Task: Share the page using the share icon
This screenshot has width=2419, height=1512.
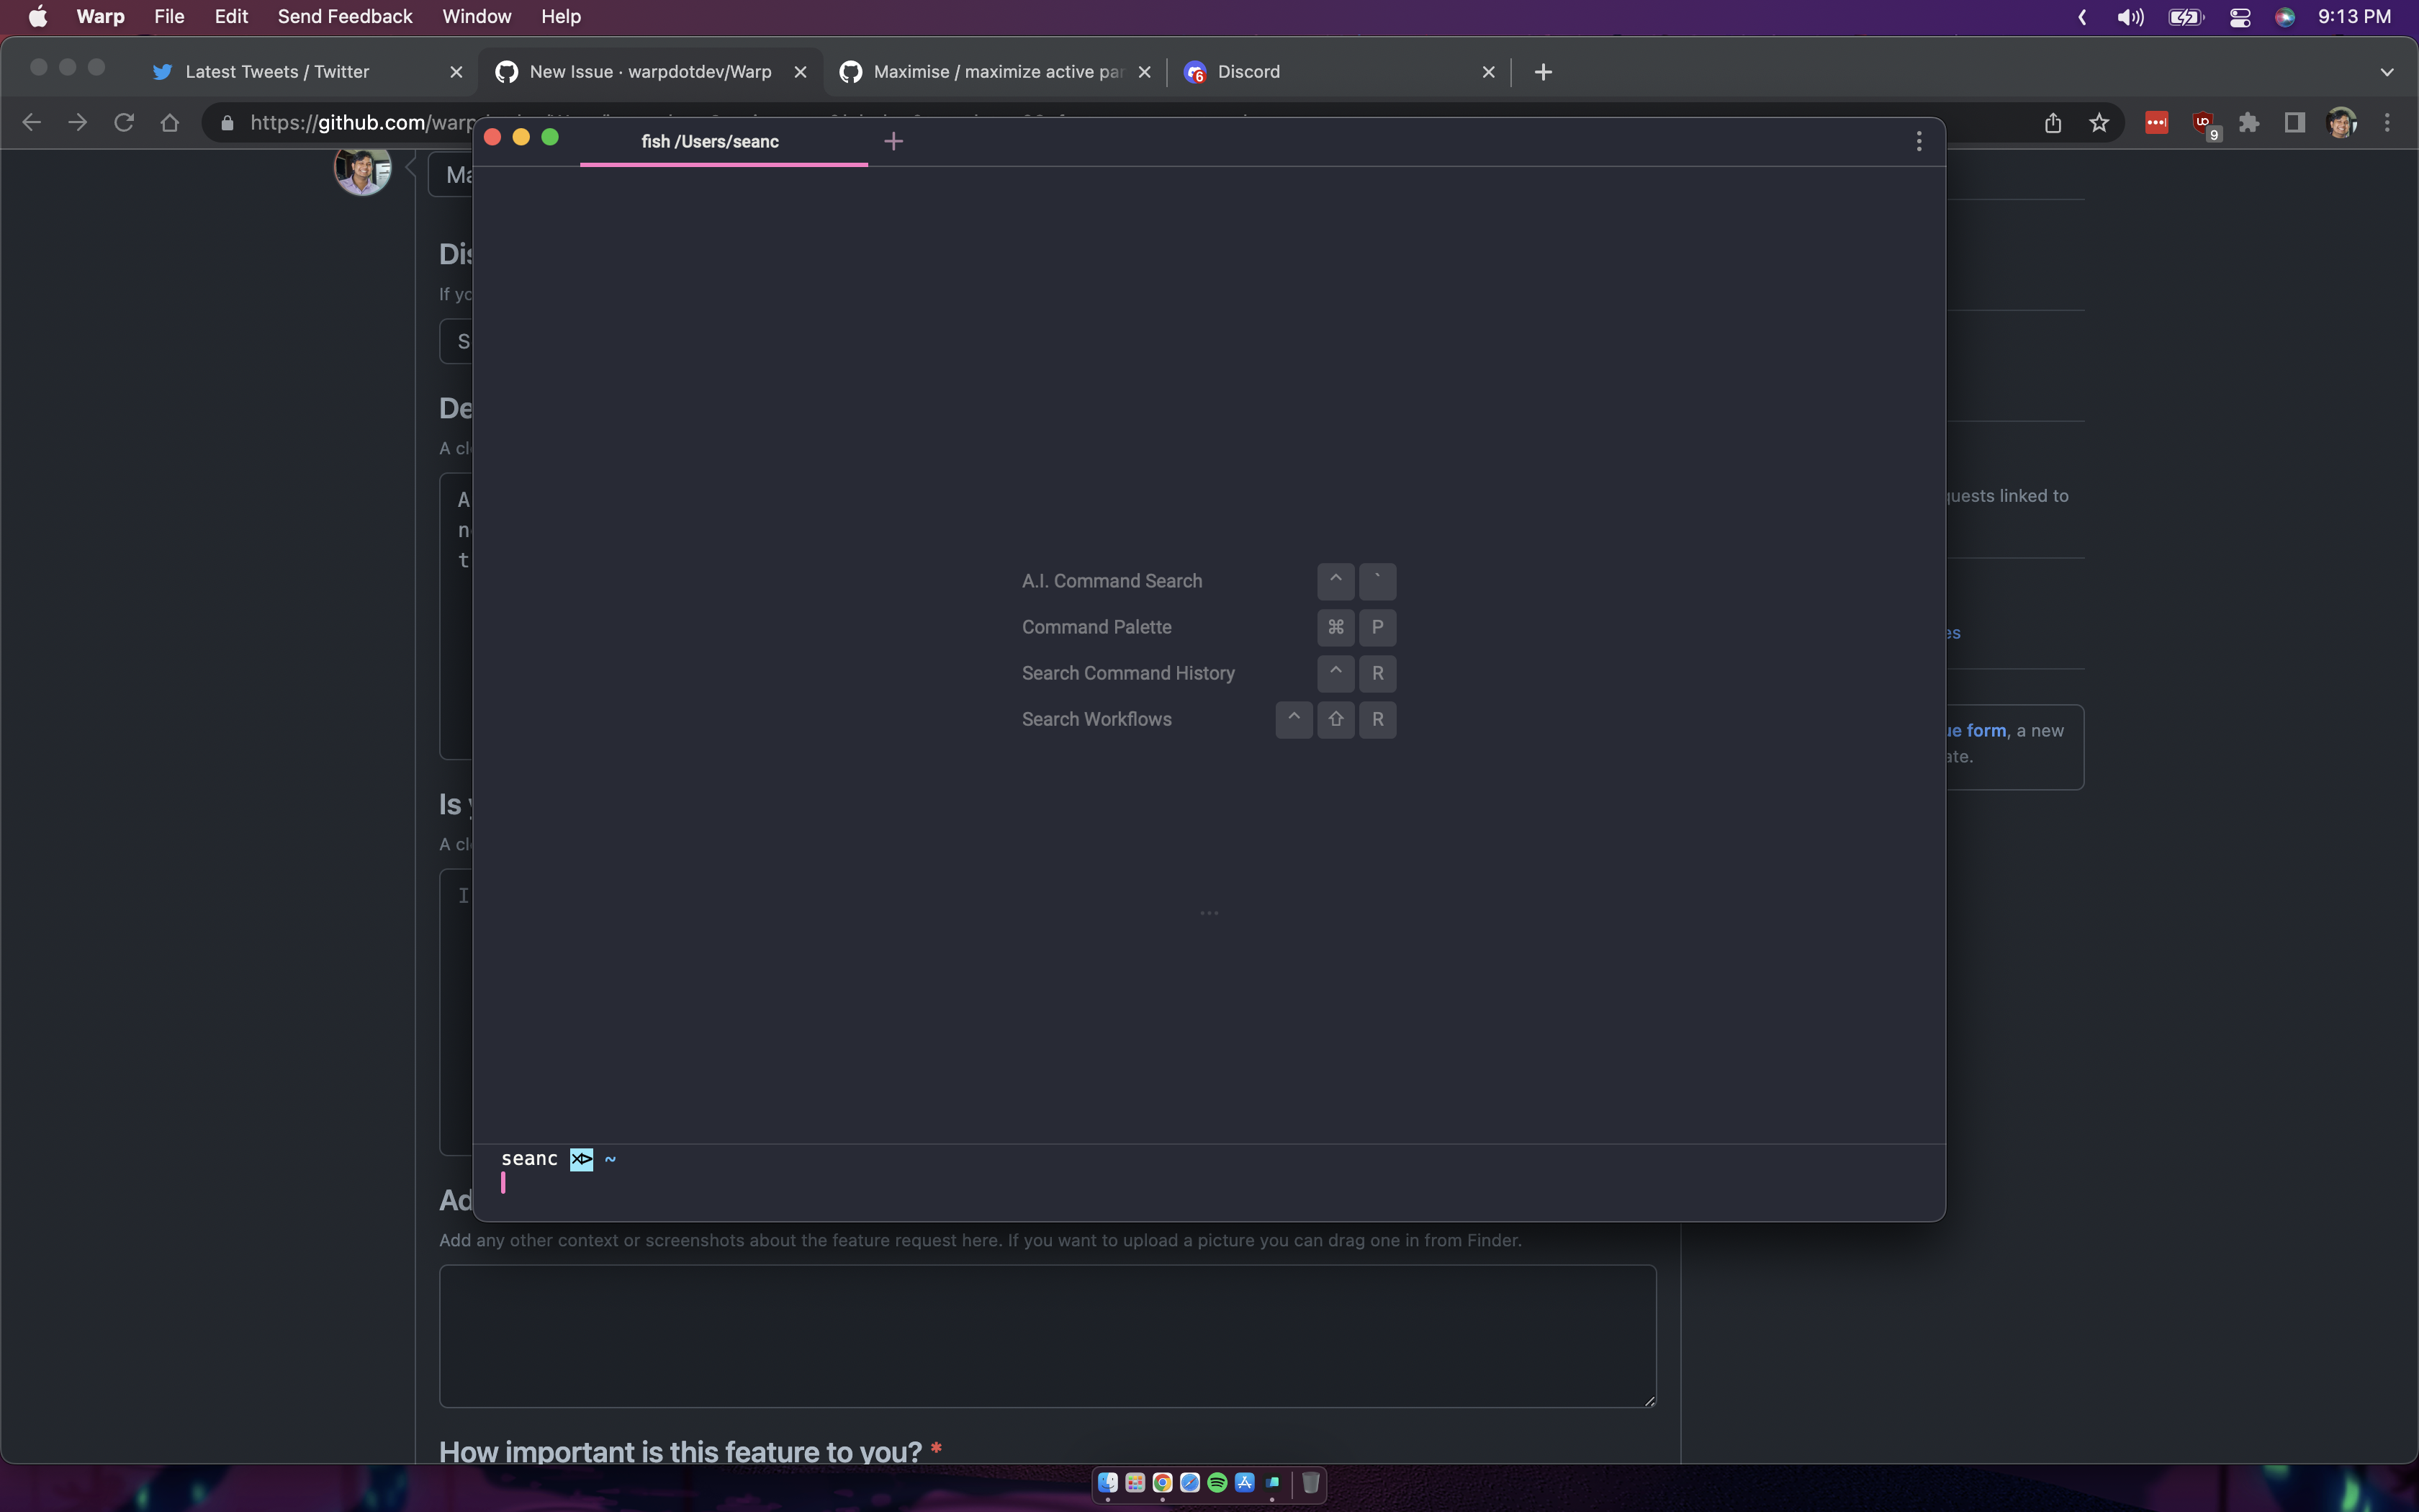Action: coord(2053,122)
